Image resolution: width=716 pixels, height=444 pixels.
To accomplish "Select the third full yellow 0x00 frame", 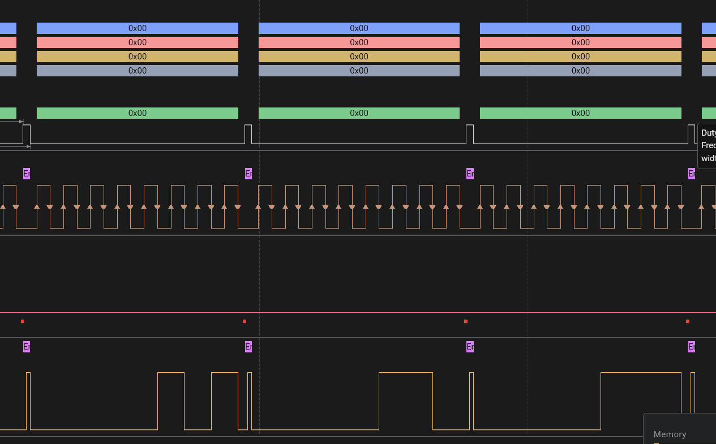I will click(580, 57).
